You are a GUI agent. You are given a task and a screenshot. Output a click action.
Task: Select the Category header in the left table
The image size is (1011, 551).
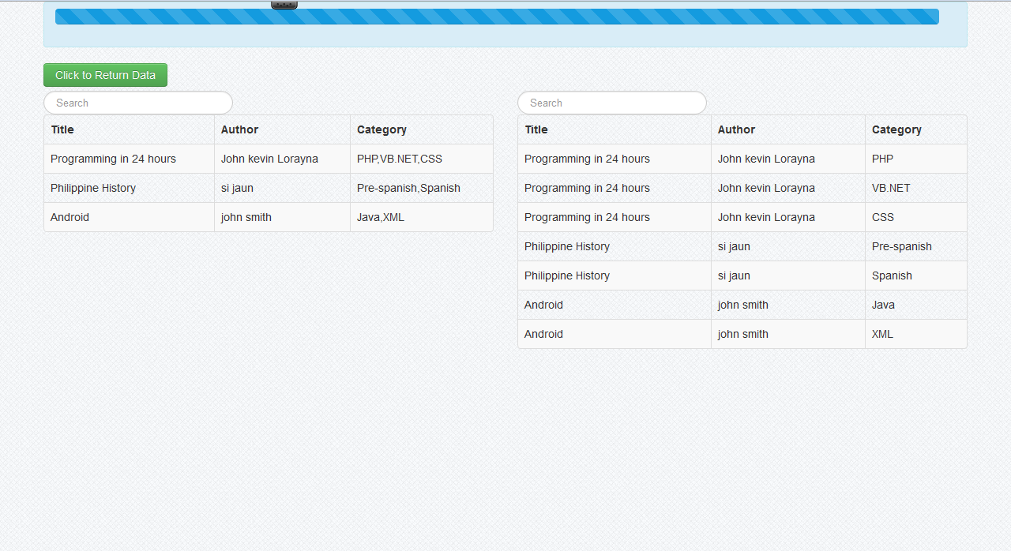pos(381,129)
